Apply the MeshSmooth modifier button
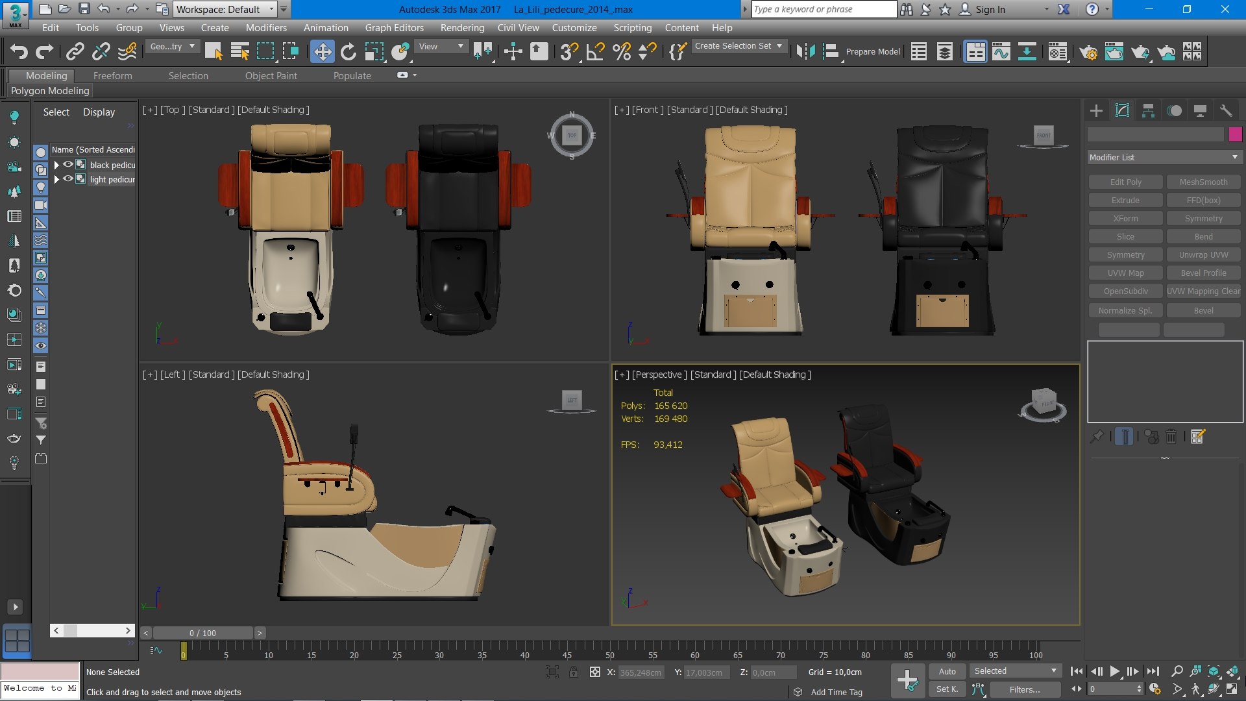The height and width of the screenshot is (701, 1246). (x=1203, y=182)
